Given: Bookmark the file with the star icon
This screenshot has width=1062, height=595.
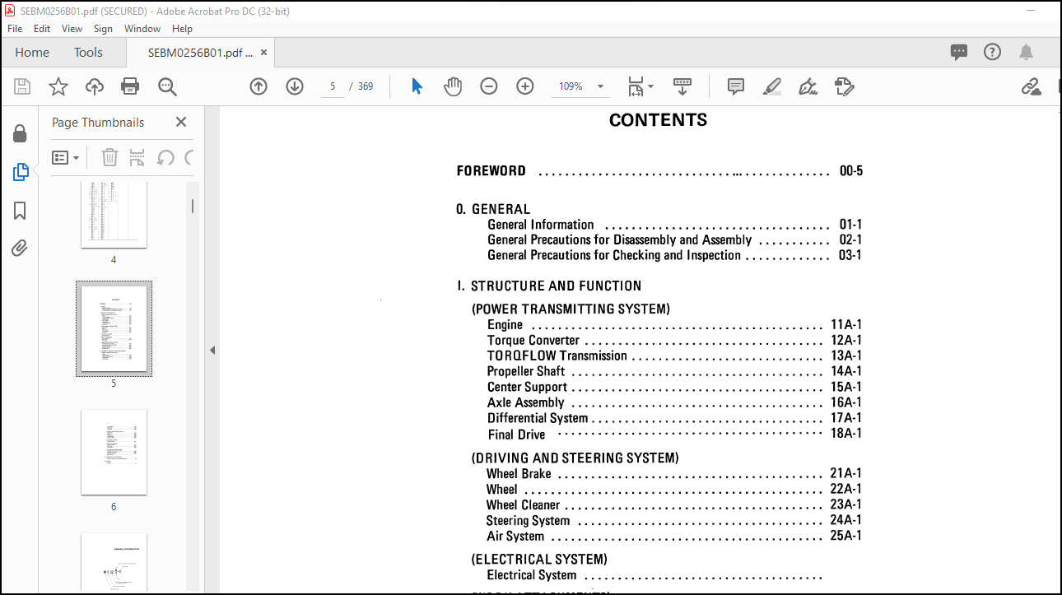Looking at the screenshot, I should pyautogui.click(x=58, y=86).
